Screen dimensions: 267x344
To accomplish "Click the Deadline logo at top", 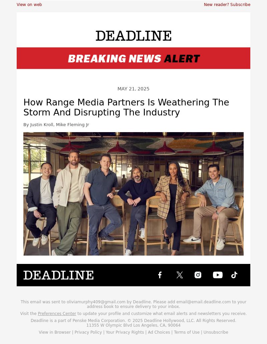I will (133, 36).
